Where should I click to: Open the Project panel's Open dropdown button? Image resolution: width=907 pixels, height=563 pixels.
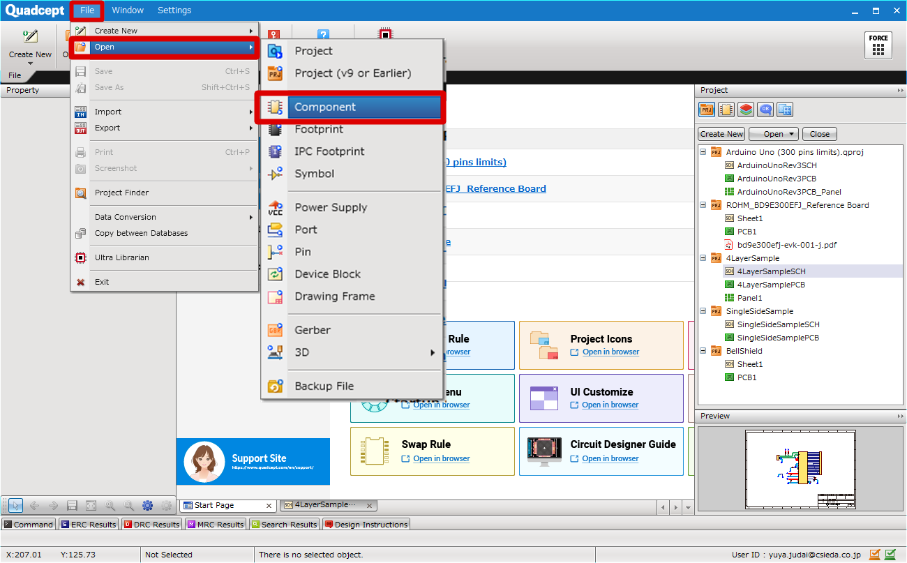(773, 134)
